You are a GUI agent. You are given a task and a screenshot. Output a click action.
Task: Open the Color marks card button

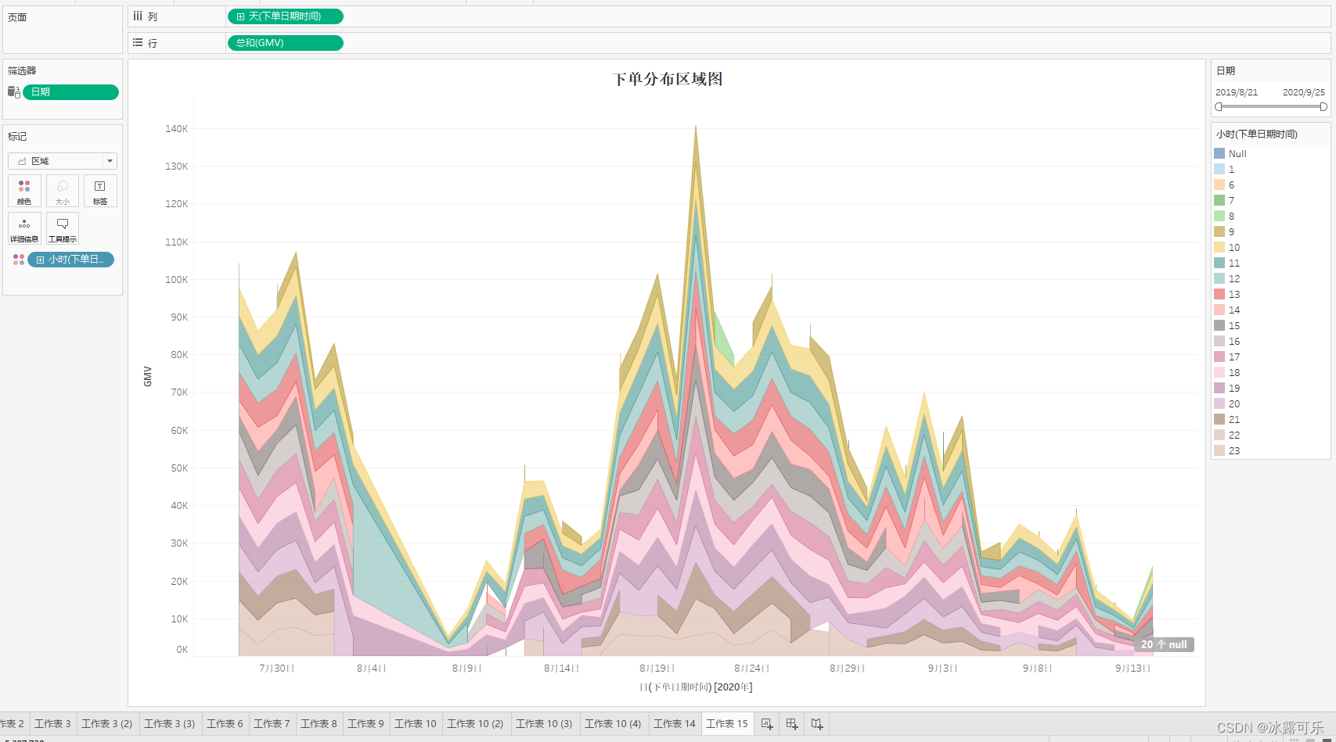click(x=24, y=191)
